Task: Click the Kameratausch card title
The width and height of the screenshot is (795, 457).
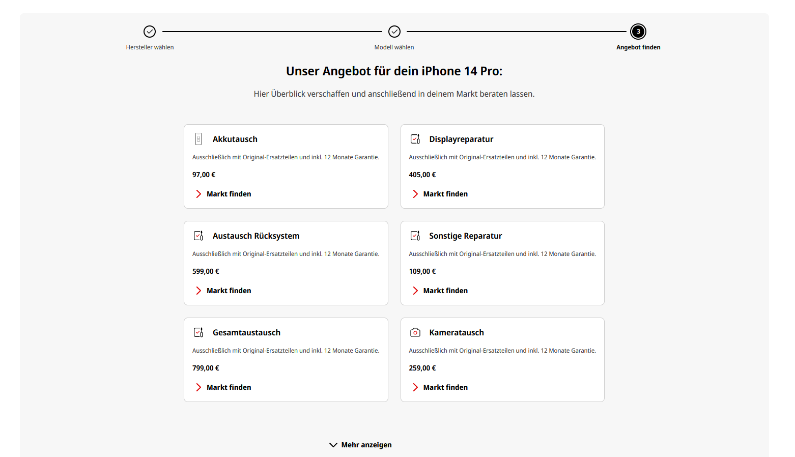Action: (457, 332)
